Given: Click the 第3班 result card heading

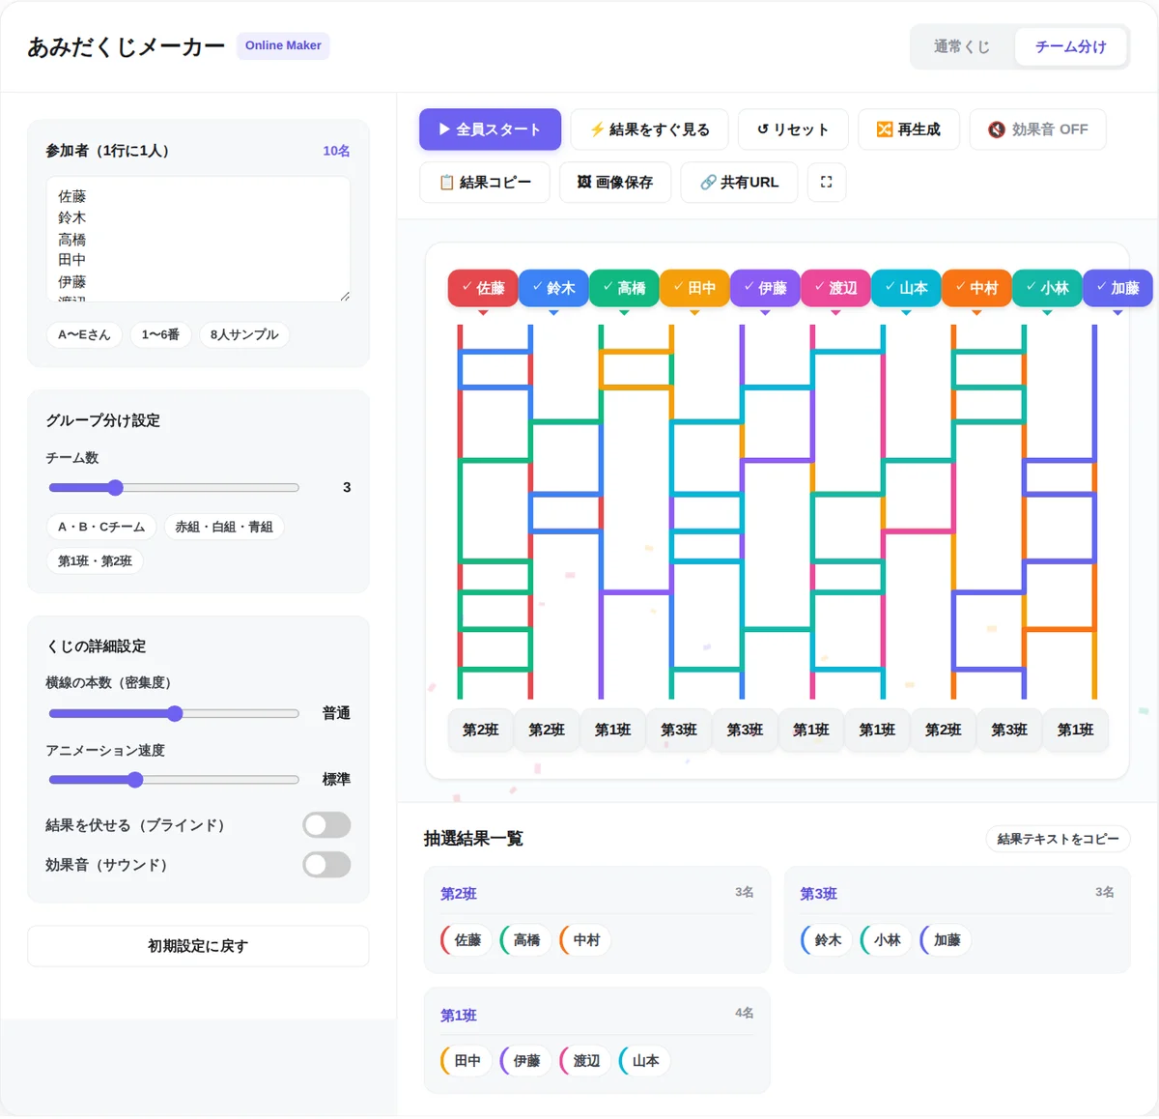Looking at the screenshot, I should 818,894.
